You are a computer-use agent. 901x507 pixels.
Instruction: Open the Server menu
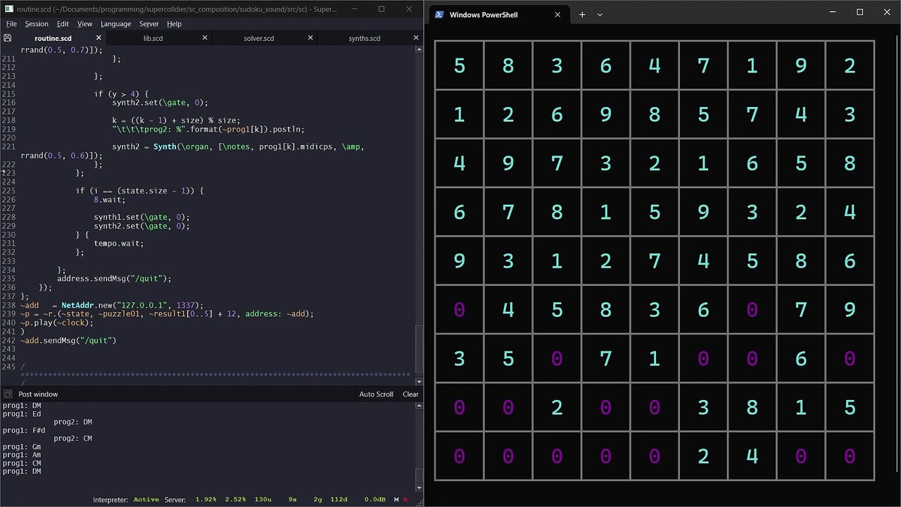pos(149,24)
